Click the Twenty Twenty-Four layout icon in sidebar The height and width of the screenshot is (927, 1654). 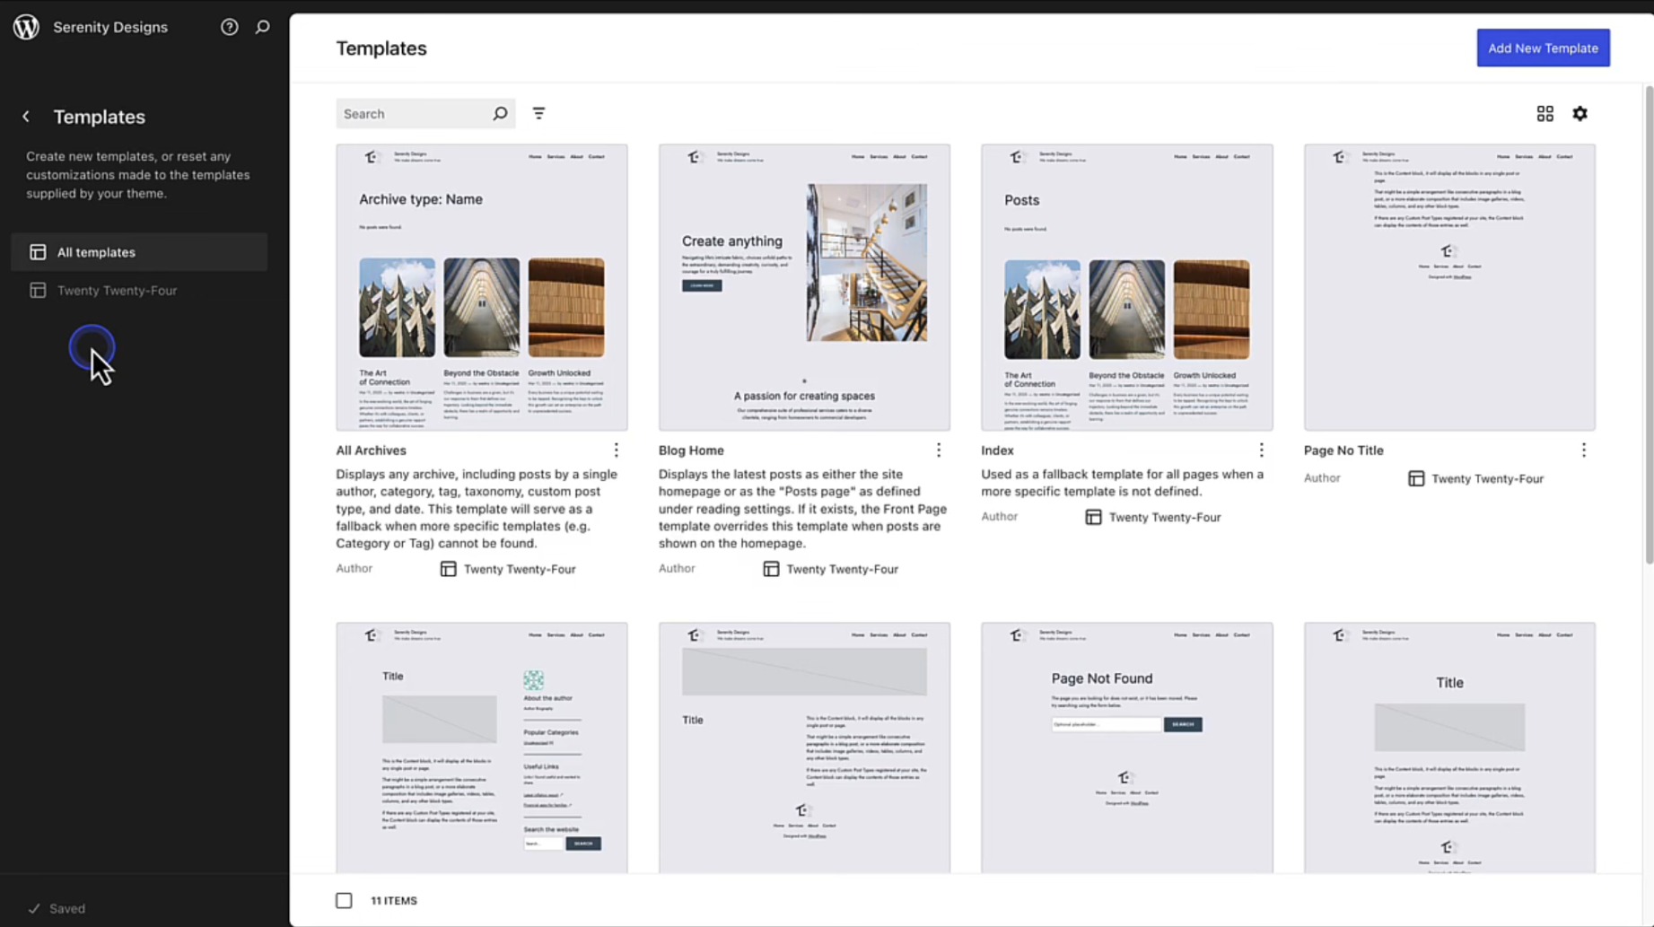(x=38, y=290)
